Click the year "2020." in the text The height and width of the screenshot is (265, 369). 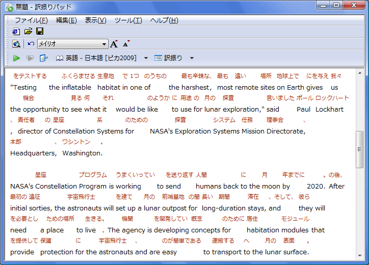316,187
